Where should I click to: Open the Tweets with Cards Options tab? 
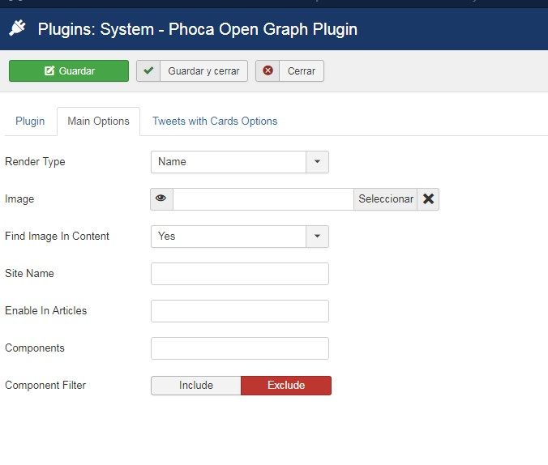(215, 122)
